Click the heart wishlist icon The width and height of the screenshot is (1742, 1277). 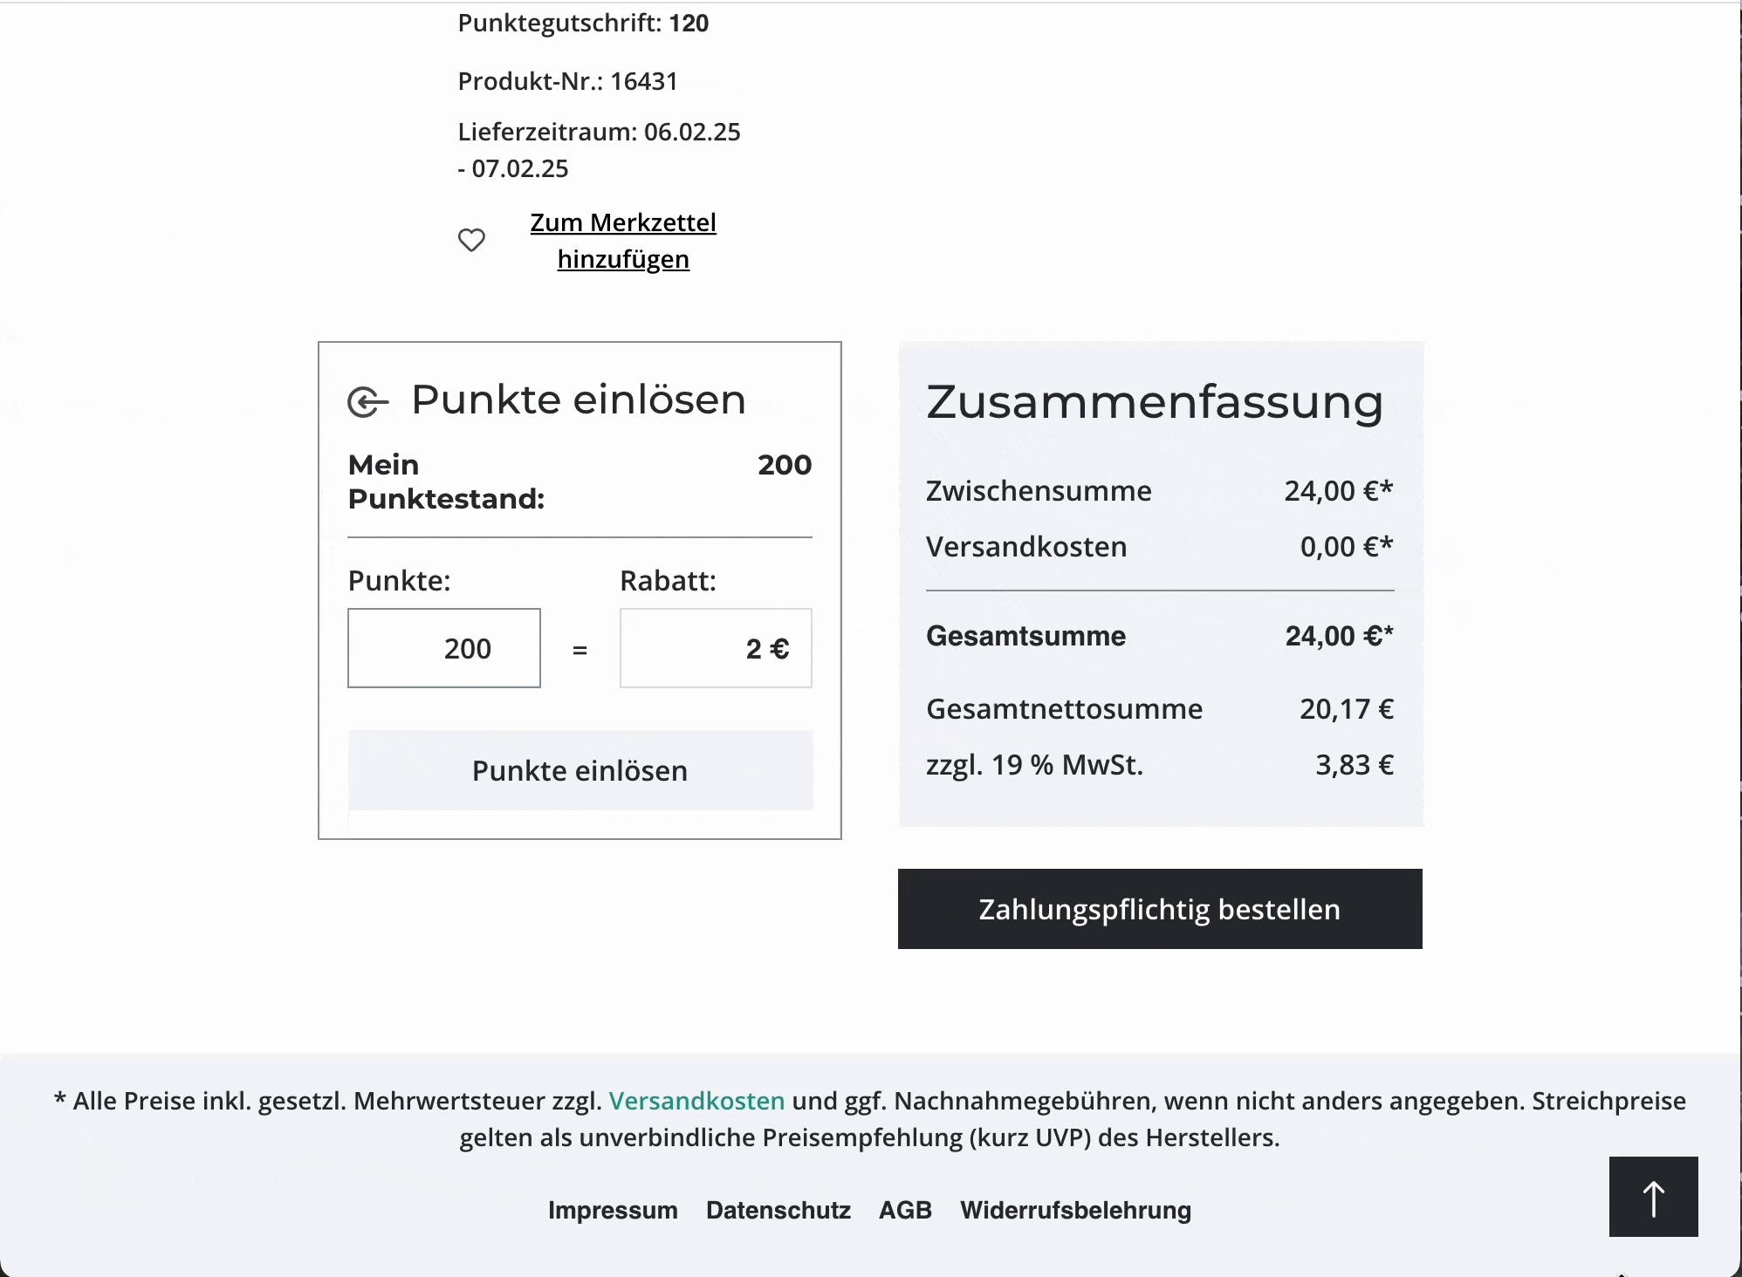coord(471,240)
